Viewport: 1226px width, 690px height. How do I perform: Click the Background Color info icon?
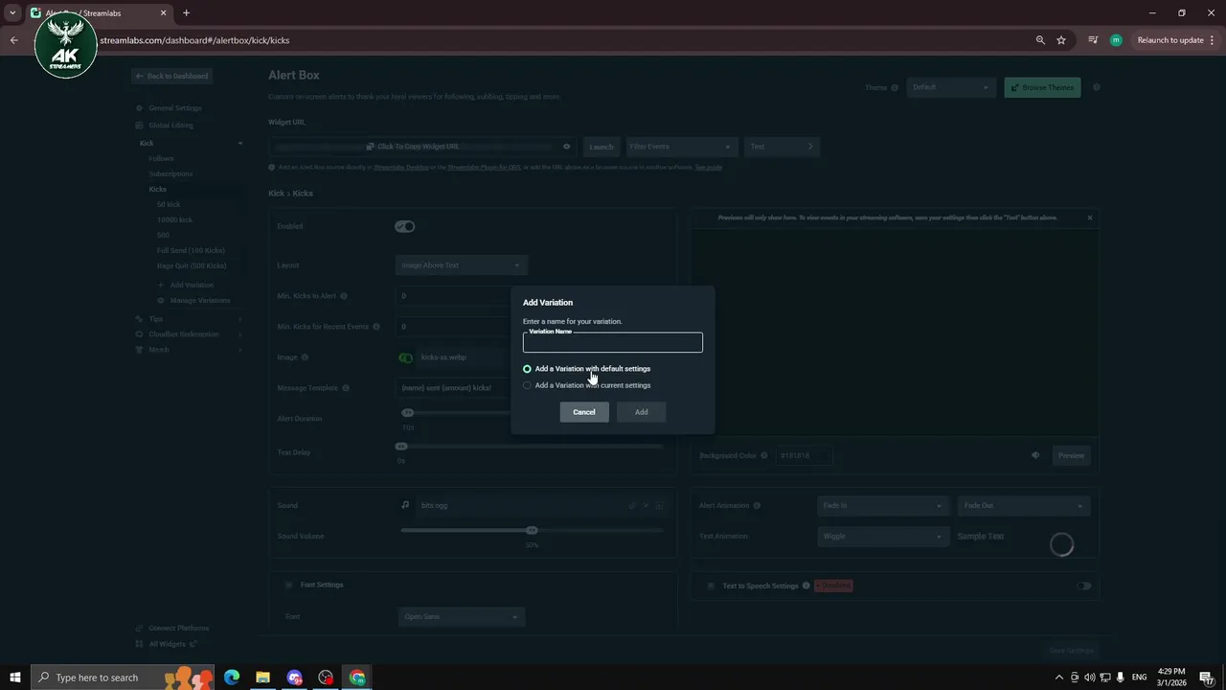(x=764, y=455)
